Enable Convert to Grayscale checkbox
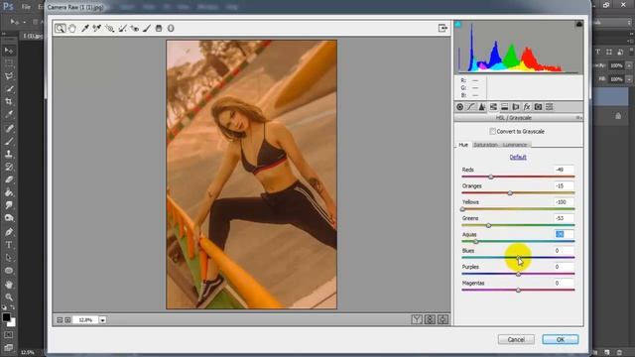The image size is (635, 357). click(x=492, y=131)
